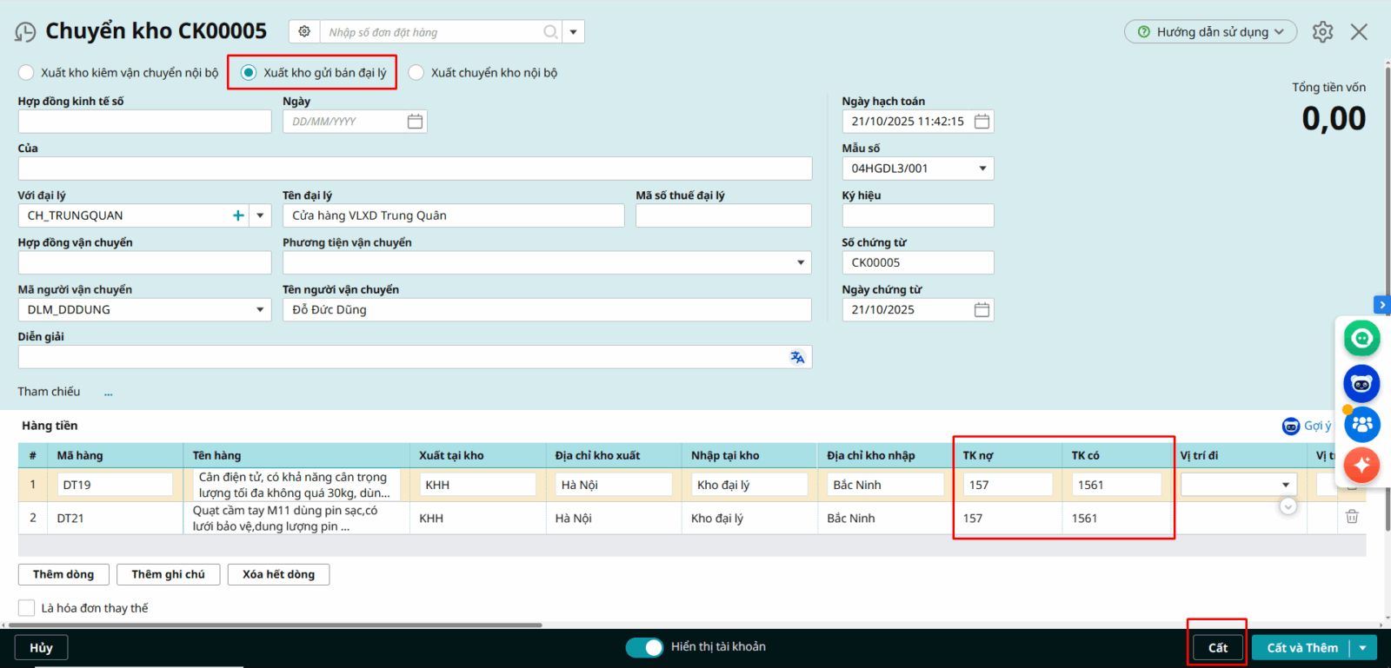Open Phương tiện vận chuyển dropdown
This screenshot has width=1391, height=668.
pyautogui.click(x=801, y=262)
